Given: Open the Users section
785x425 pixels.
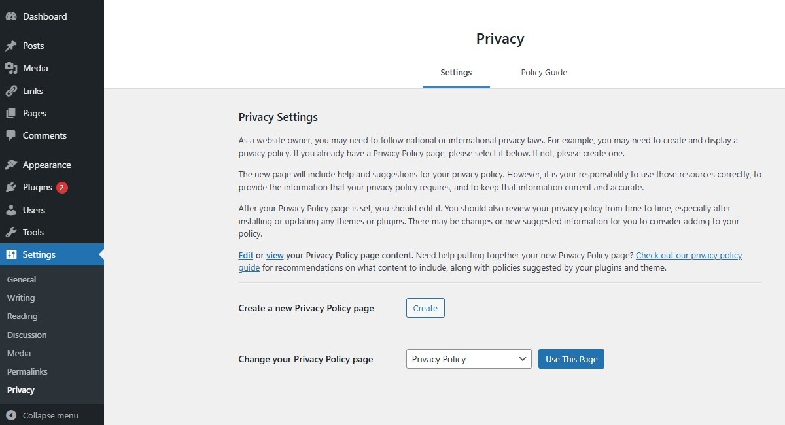Looking at the screenshot, I should click(52, 210).
